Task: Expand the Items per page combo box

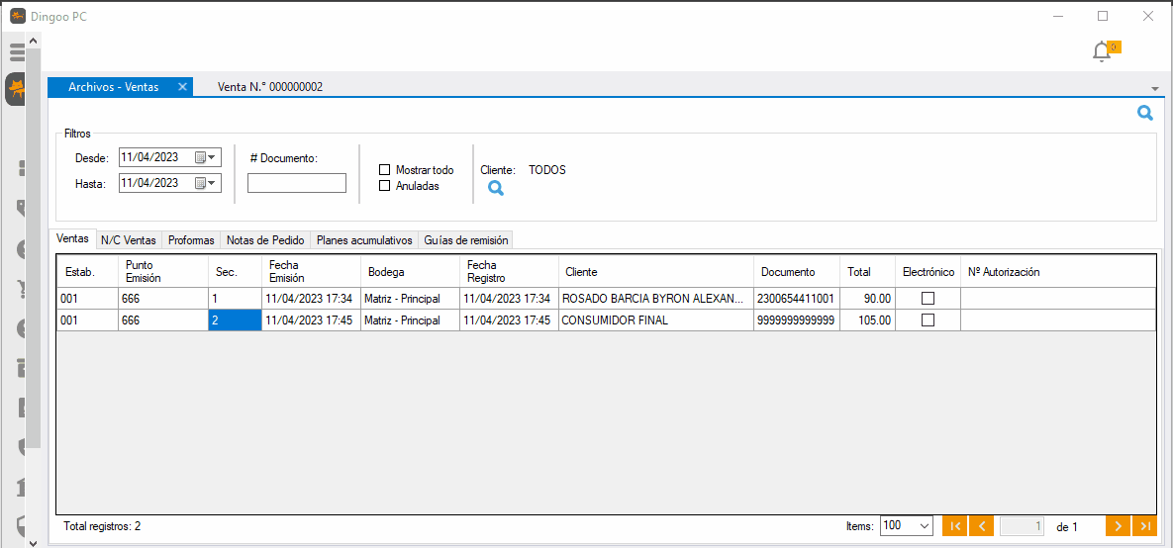Action: point(924,526)
